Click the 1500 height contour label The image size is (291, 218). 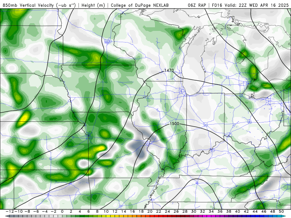tap(175, 124)
